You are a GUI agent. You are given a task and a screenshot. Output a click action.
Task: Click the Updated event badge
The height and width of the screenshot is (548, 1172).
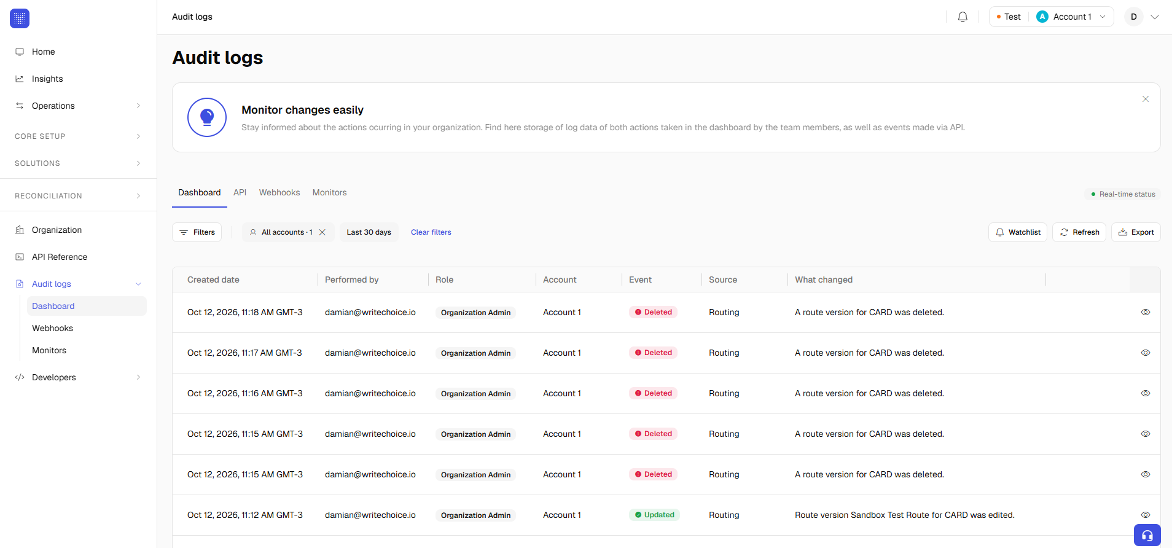click(x=654, y=515)
